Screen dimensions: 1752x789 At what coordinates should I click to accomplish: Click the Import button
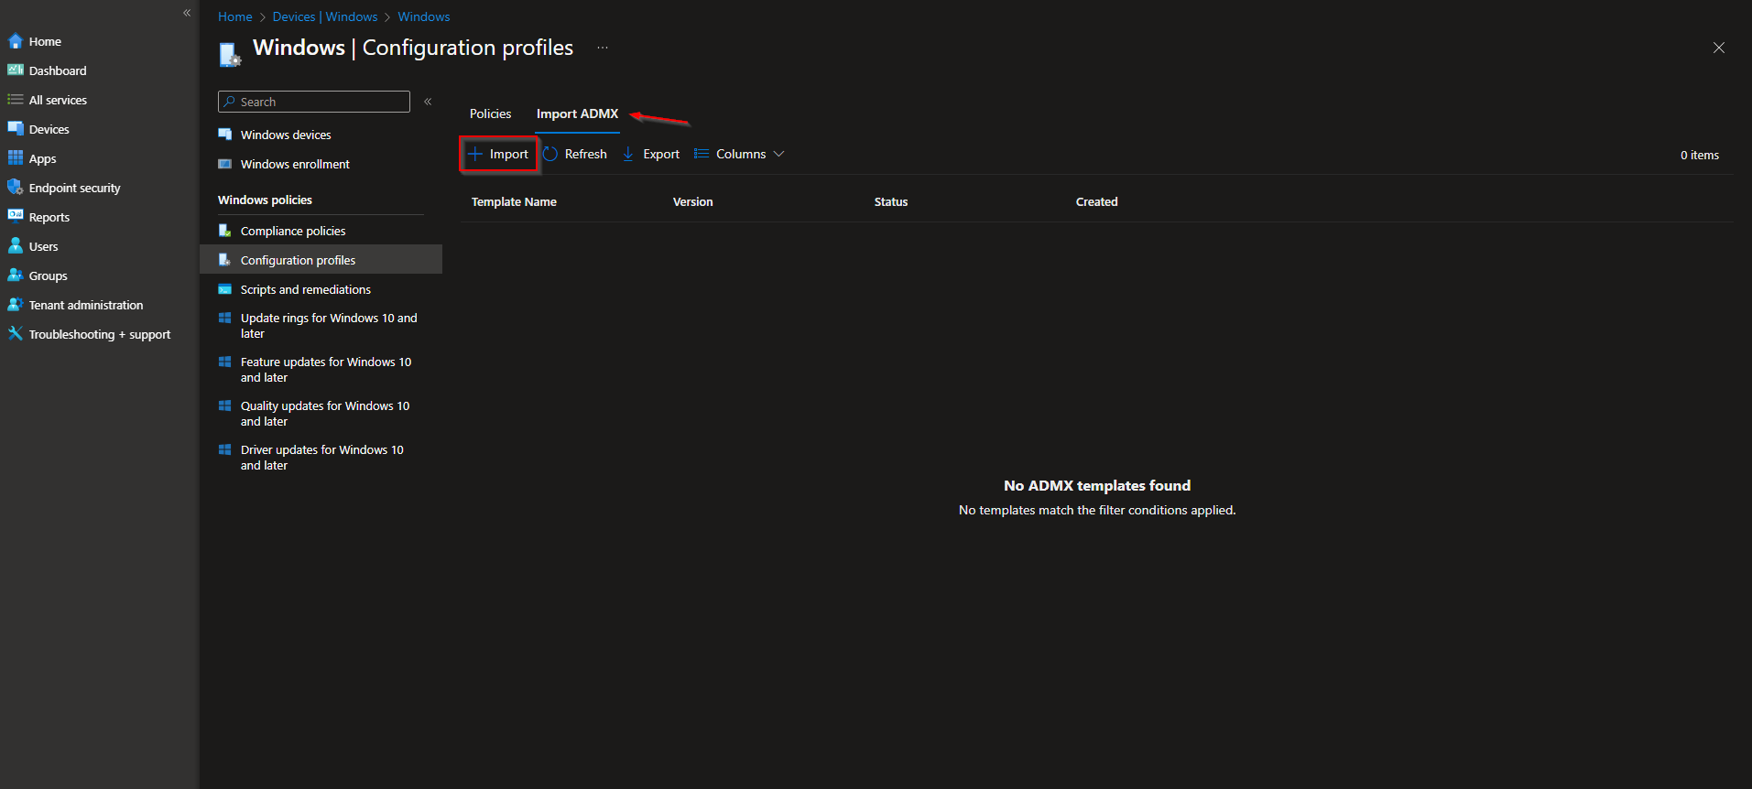(499, 154)
